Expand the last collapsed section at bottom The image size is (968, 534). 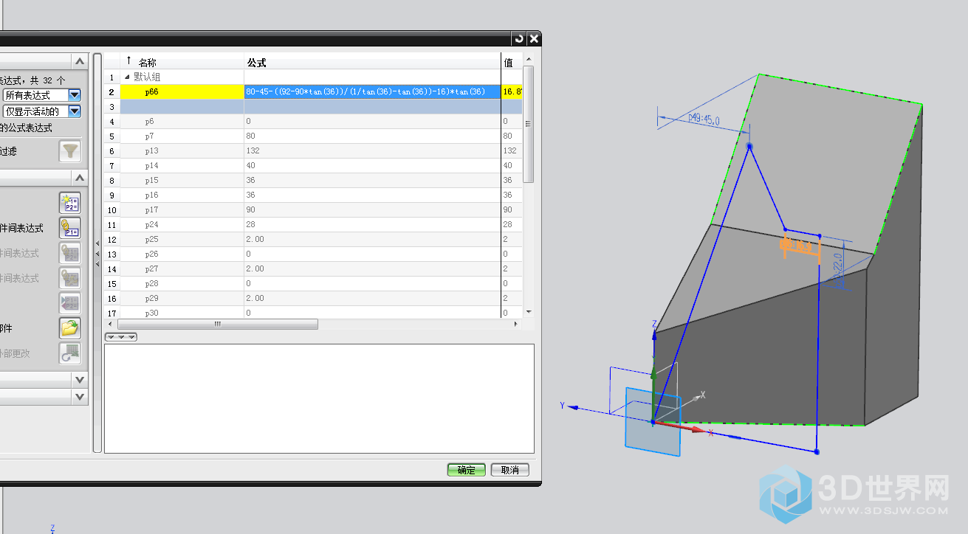pos(80,397)
